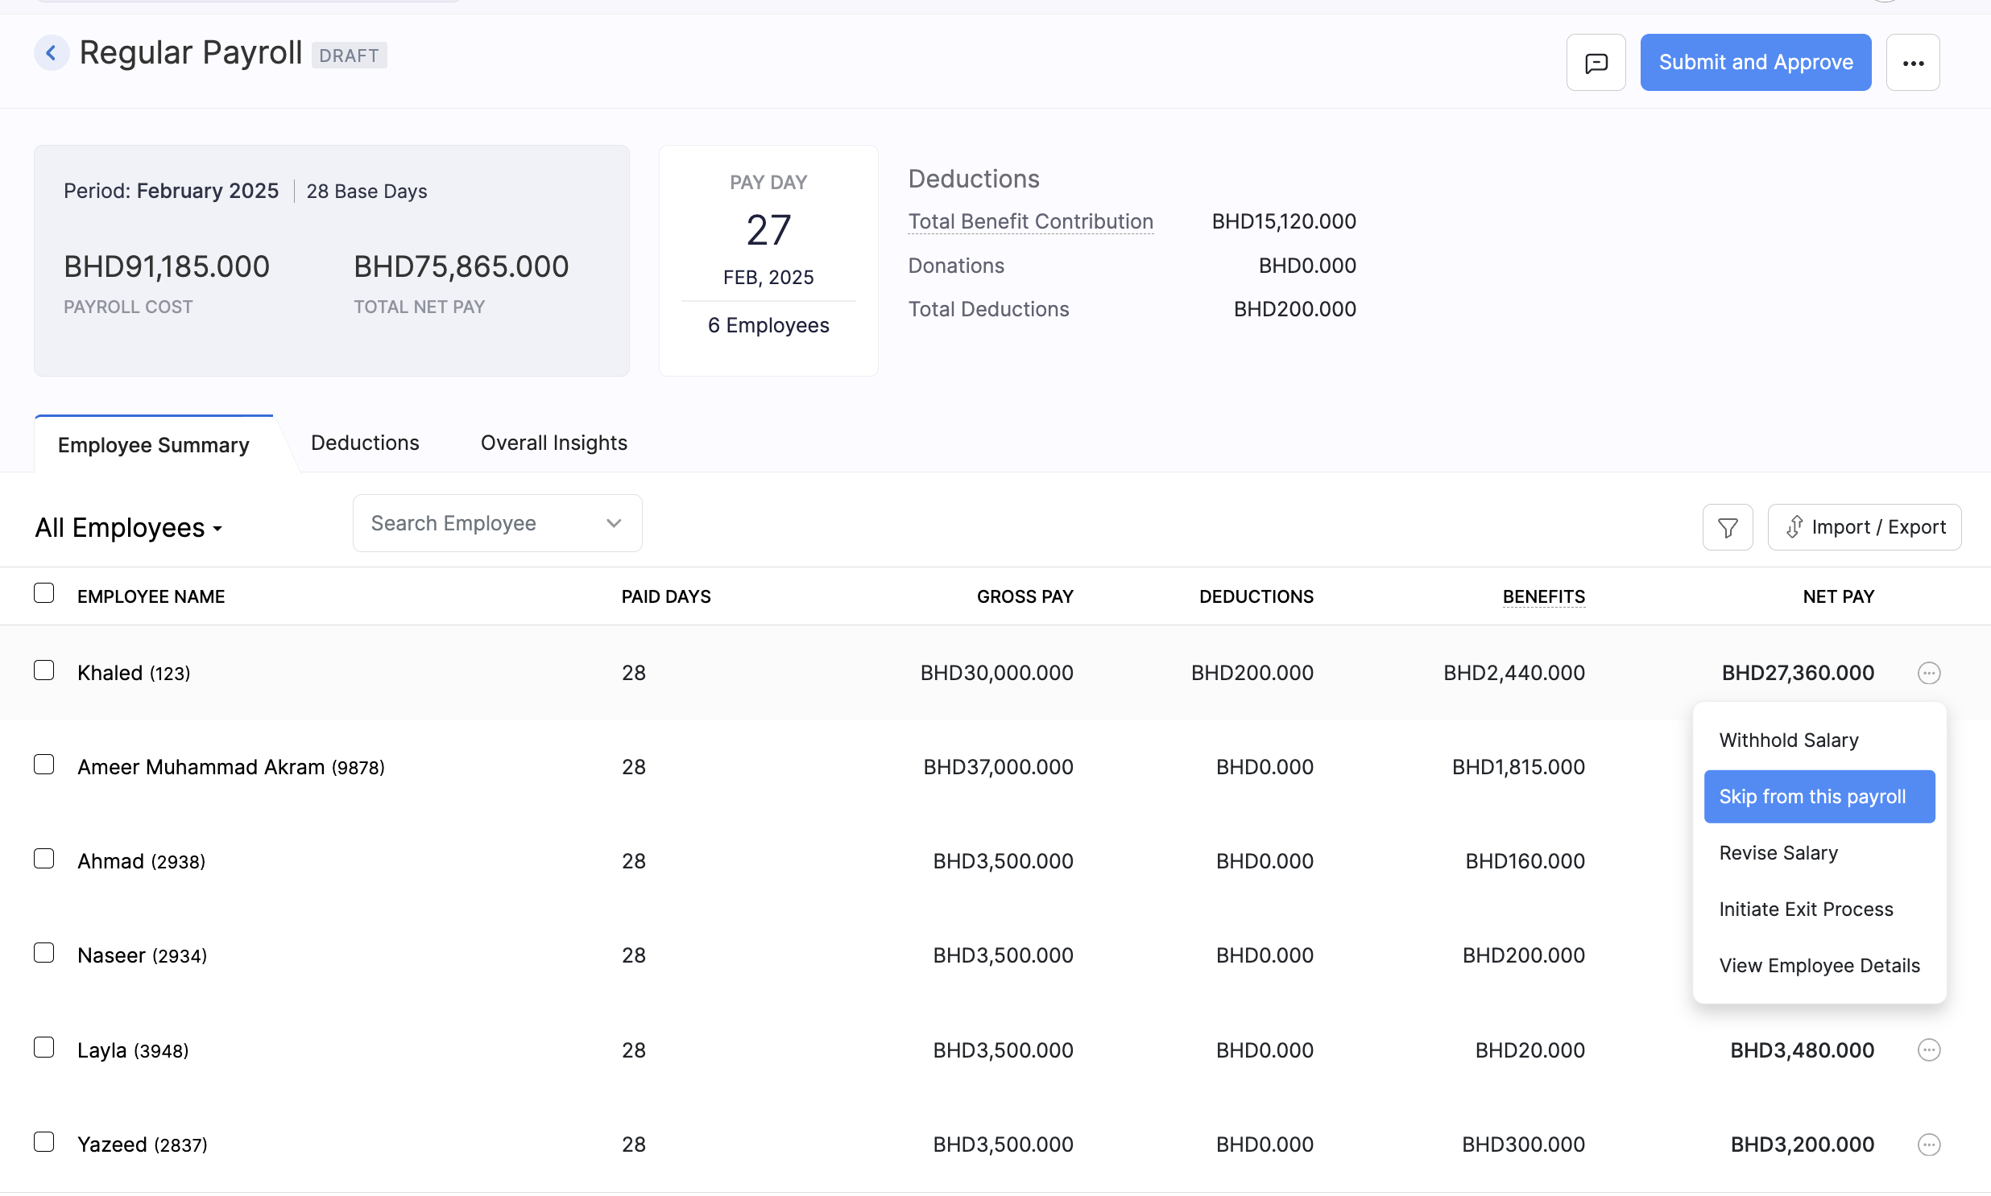Image resolution: width=1991 pixels, height=1196 pixels.
Task: Open the Search Employee dropdown
Action: point(613,522)
